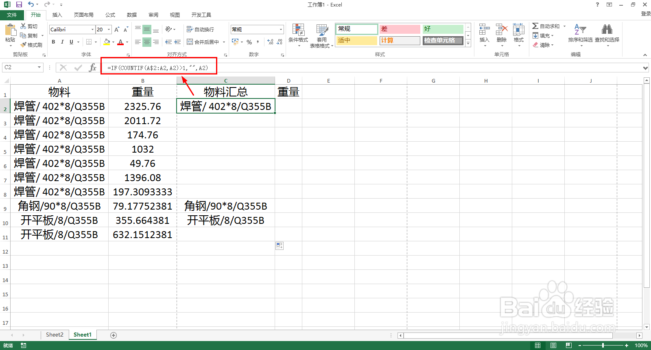This screenshot has height=350, width=651.
Task: Click the AutoSum sigma icon
Action: pos(535,26)
